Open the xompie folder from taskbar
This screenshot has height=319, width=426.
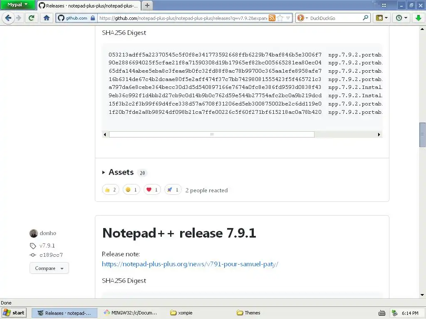point(181,313)
